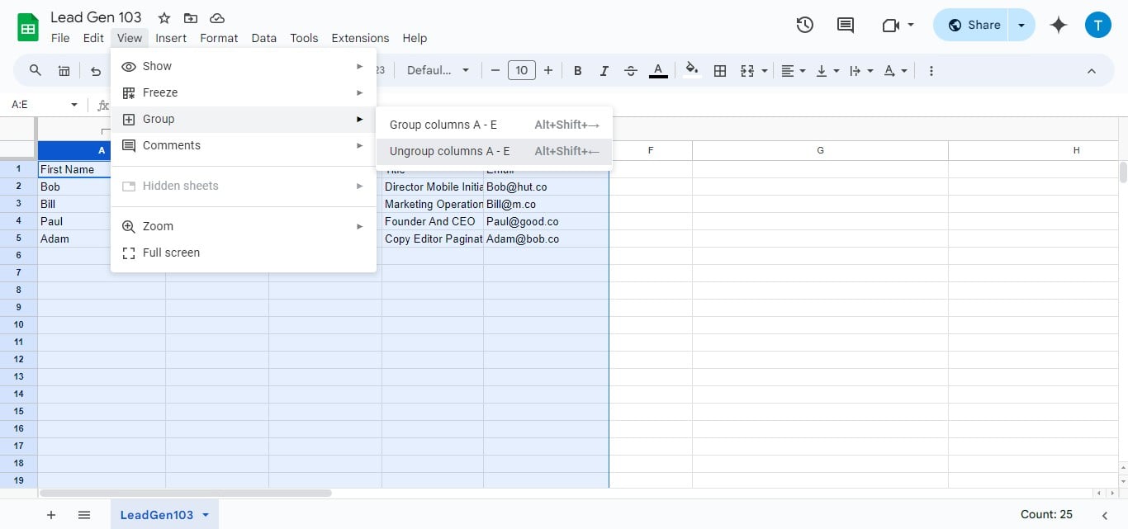
Task: Toggle bold on the selection
Action: pos(577,70)
